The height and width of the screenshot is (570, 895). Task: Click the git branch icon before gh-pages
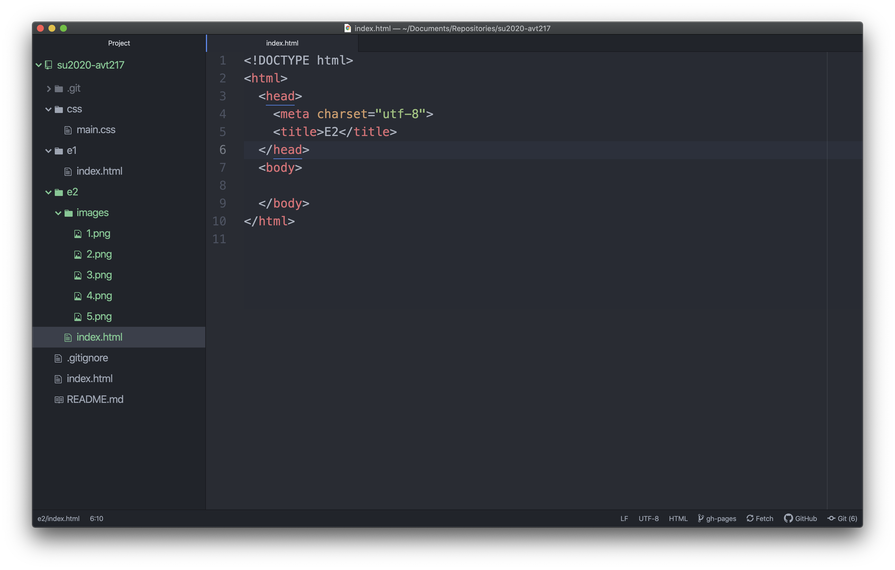701,518
